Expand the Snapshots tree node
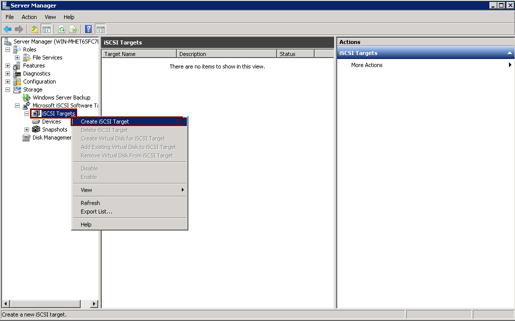The image size is (515, 321). pos(27,129)
